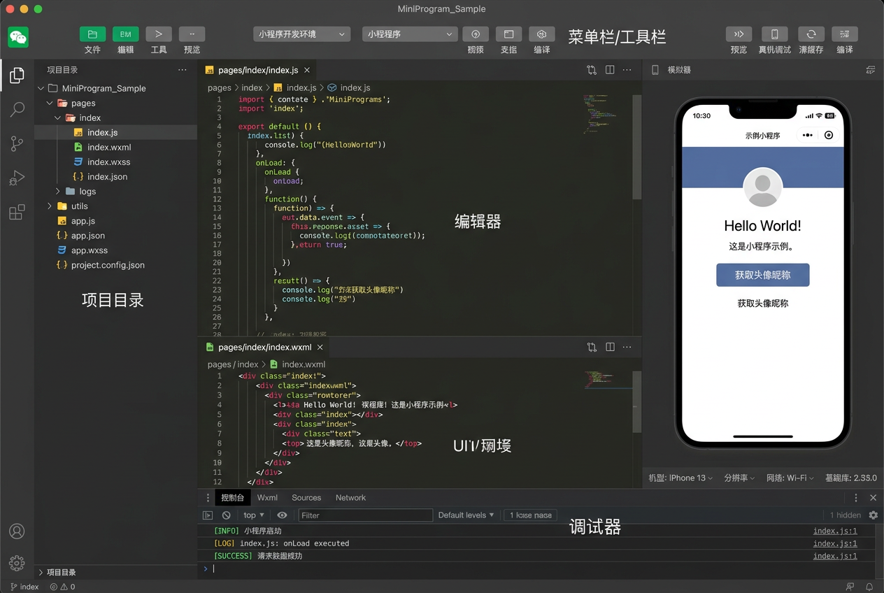Expand the logs folder
The height and width of the screenshot is (593, 884).
point(58,191)
